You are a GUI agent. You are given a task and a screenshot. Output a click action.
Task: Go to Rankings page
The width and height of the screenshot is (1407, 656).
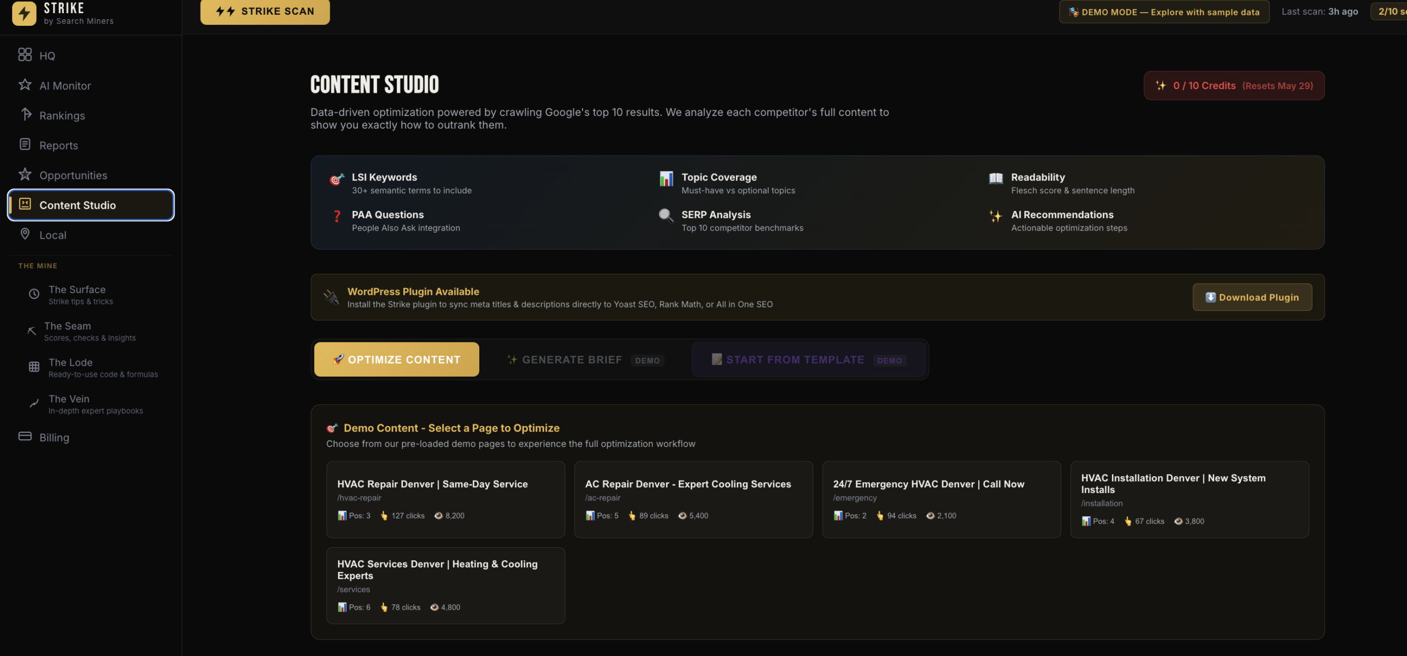coord(91,115)
